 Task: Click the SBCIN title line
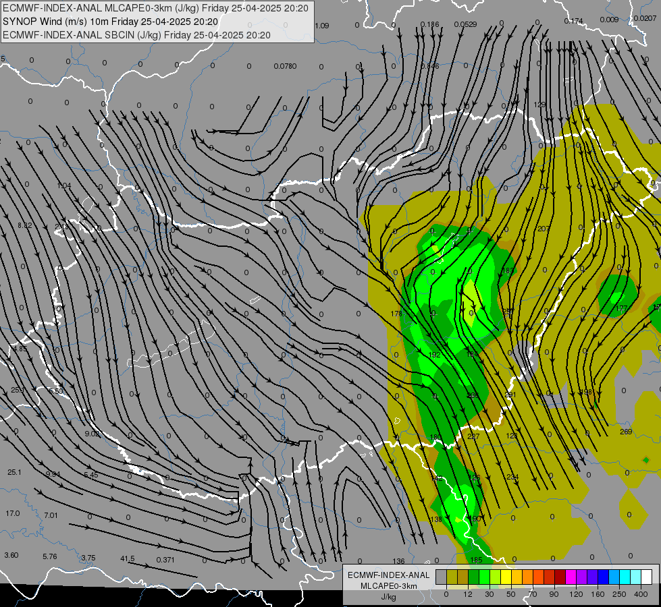[x=136, y=35]
